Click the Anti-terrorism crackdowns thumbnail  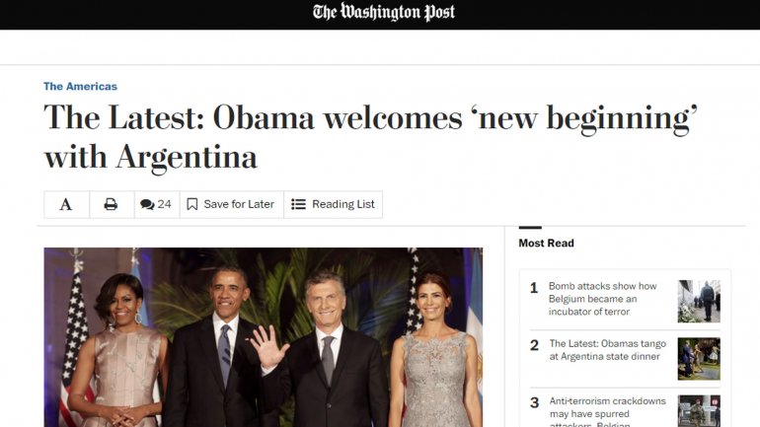coord(699,411)
